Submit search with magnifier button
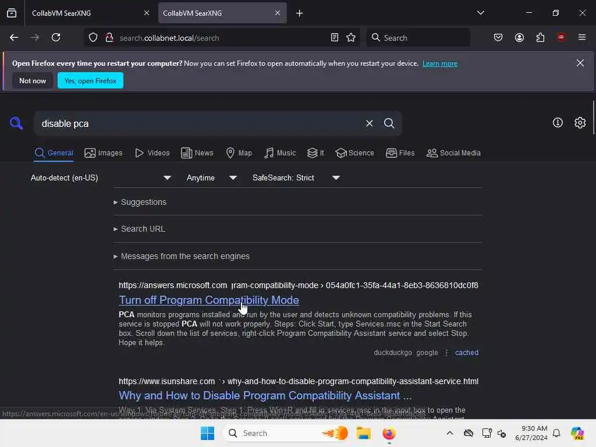This screenshot has height=447, width=596. pos(389,123)
